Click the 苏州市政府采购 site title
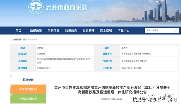Screen dimensions: 181x104 [67, 7]
